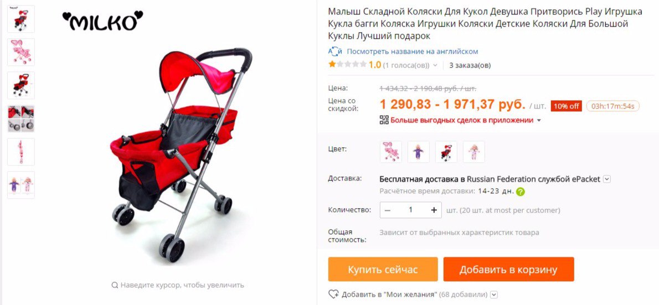Screen dimensions: 659x305
Task: Click the Добавить в корзину button
Action: pyautogui.click(x=508, y=269)
